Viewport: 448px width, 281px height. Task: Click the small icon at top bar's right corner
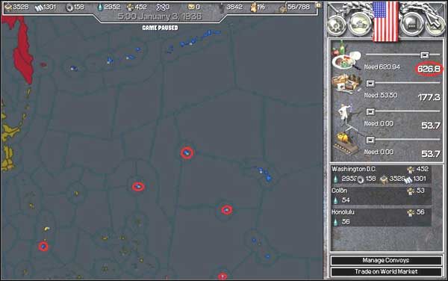pyautogui.click(x=318, y=5)
